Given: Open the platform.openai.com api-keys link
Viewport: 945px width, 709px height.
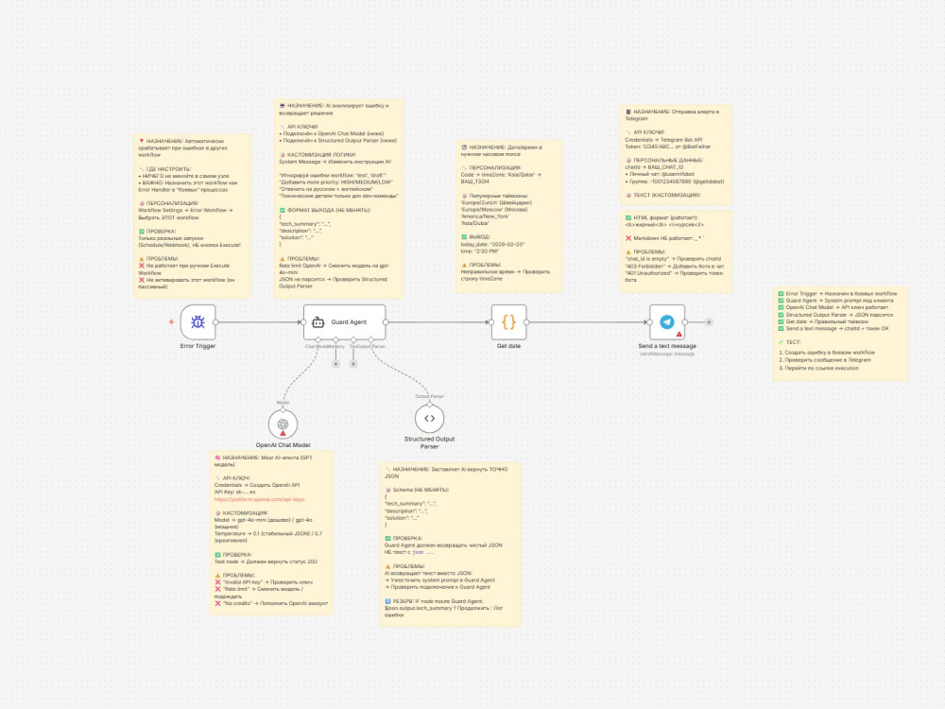Looking at the screenshot, I should (x=259, y=499).
